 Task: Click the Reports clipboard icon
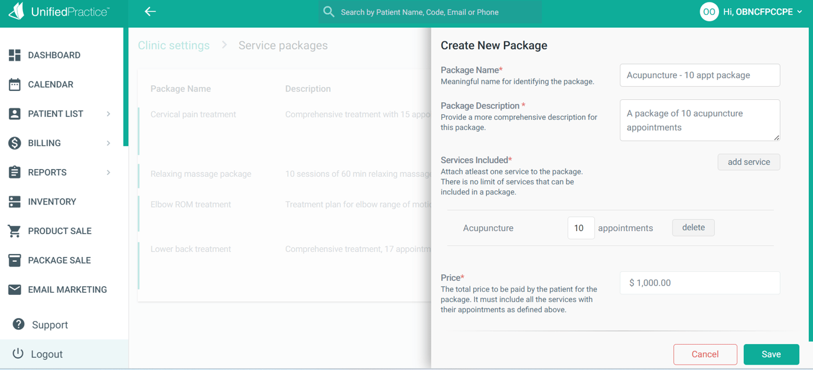tap(15, 172)
